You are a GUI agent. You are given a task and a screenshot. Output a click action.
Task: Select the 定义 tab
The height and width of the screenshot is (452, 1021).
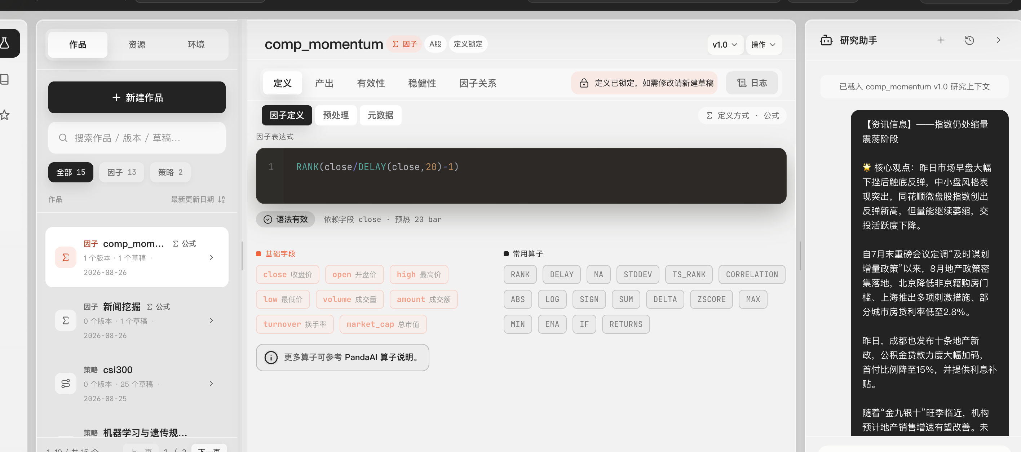[x=282, y=83]
